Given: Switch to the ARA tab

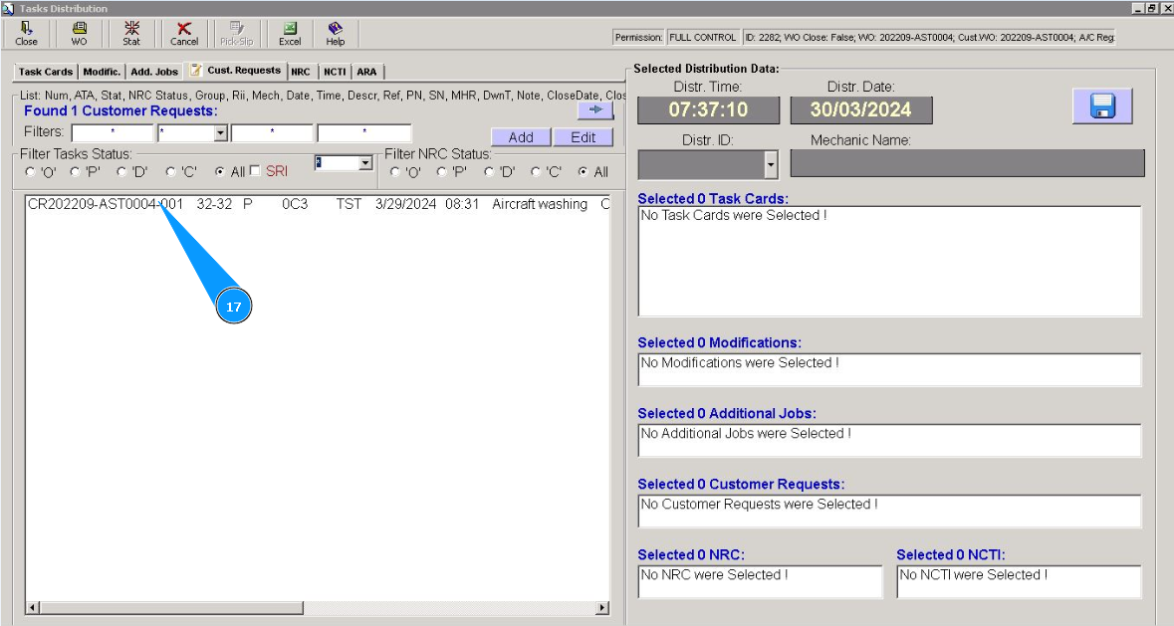Looking at the screenshot, I should coord(366,72).
